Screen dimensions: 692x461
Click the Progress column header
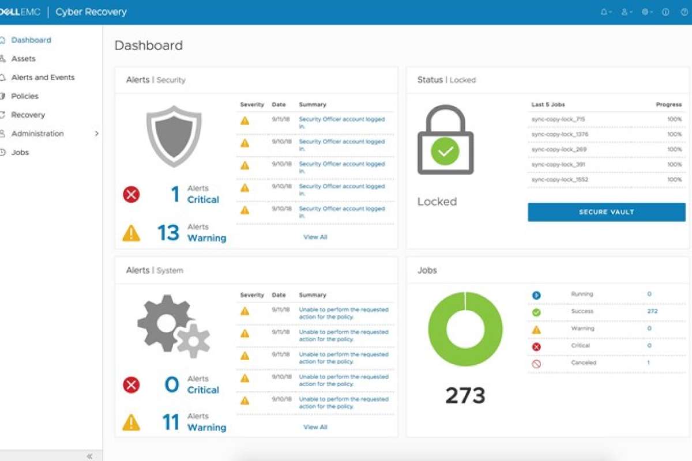click(669, 105)
